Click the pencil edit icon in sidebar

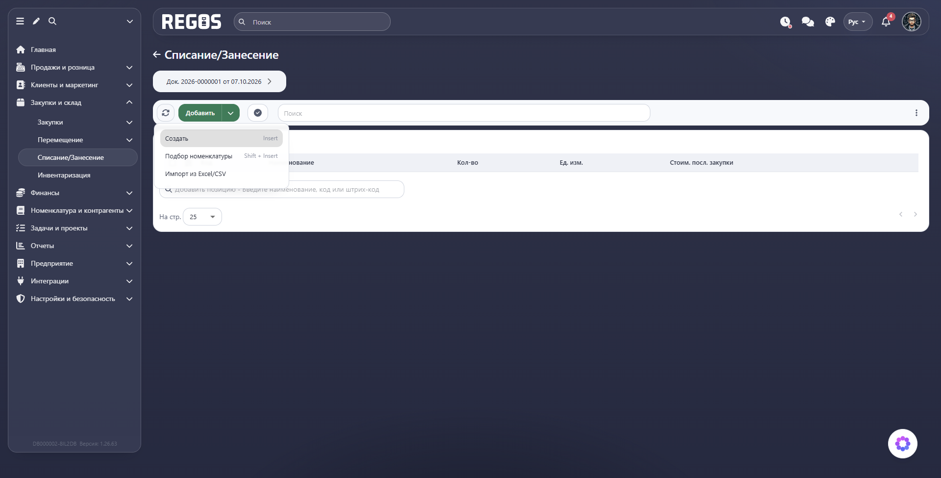(x=36, y=21)
